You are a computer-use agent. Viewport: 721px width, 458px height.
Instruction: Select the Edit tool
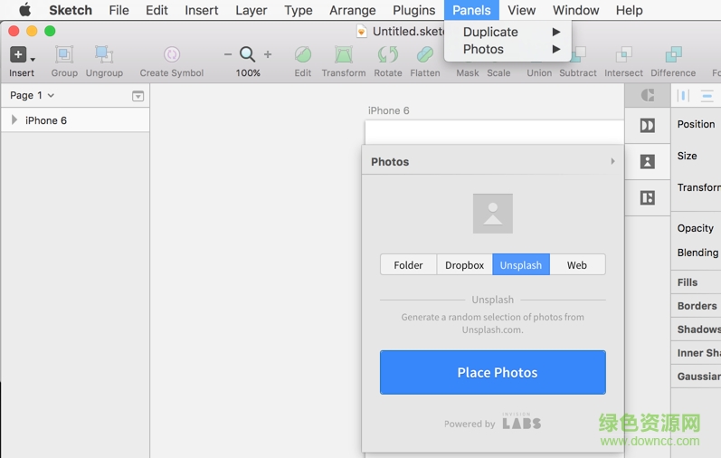tap(302, 54)
